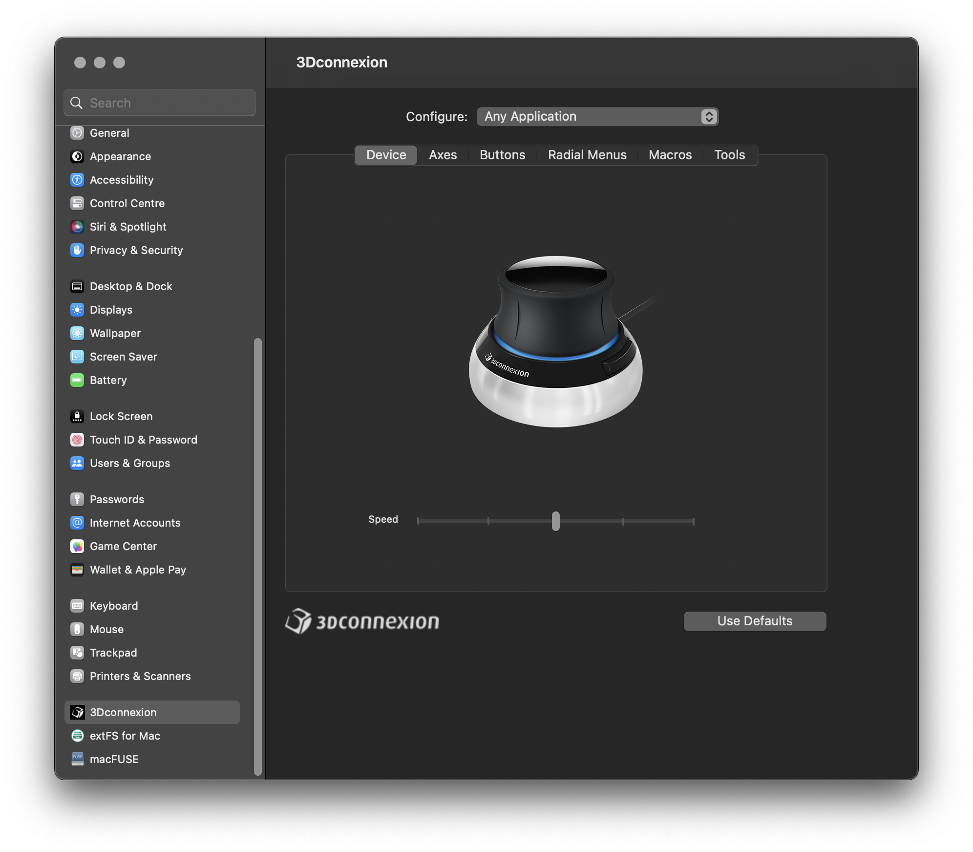Switch to the Buttons tab
The width and height of the screenshot is (973, 852).
click(x=502, y=155)
